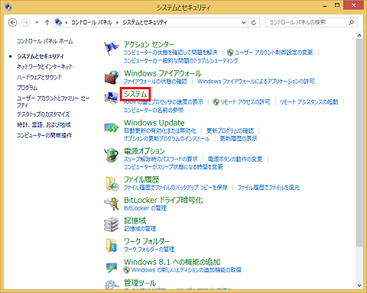Open the システム heading link
367x293 pixels.
[x=135, y=94]
